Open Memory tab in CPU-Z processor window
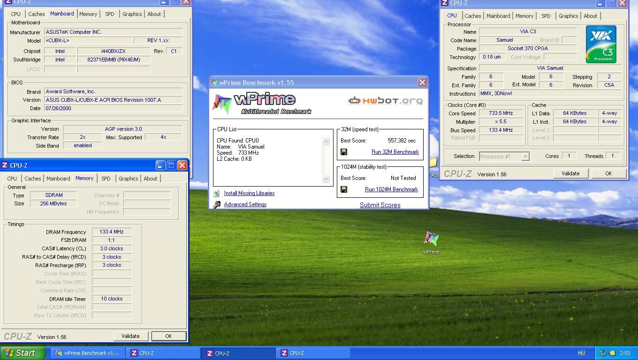Screen dimensions: 638x360 tap(524, 16)
